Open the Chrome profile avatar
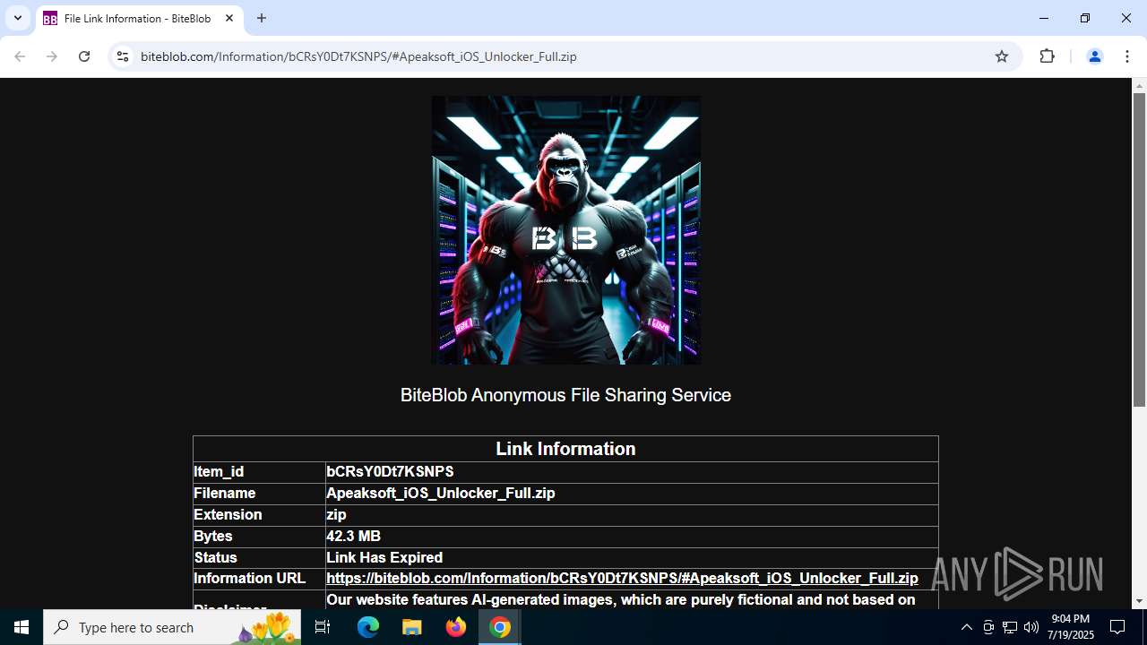 tap(1094, 56)
